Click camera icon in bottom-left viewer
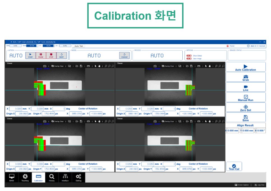 pos(45,121)
